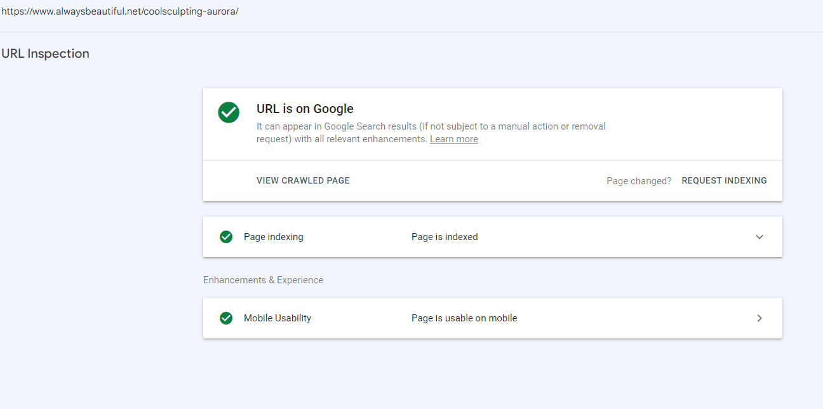Select the Page indexing row label

(x=274, y=237)
